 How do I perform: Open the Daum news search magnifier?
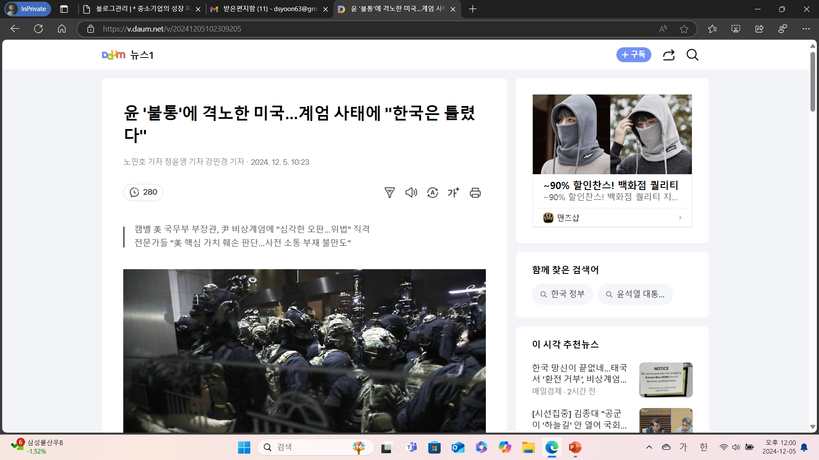[x=692, y=55]
